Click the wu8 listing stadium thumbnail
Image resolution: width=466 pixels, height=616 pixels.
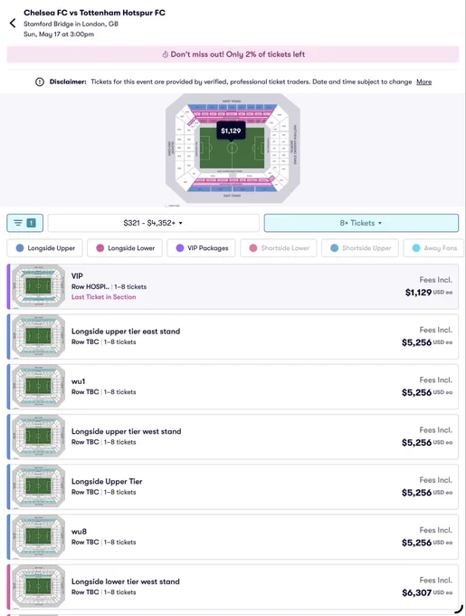(38, 536)
